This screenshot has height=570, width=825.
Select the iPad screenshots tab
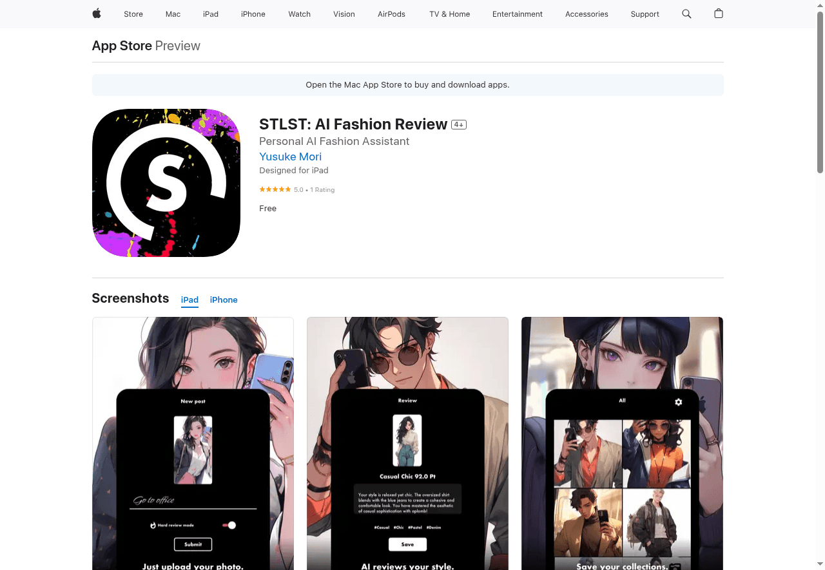[189, 300]
